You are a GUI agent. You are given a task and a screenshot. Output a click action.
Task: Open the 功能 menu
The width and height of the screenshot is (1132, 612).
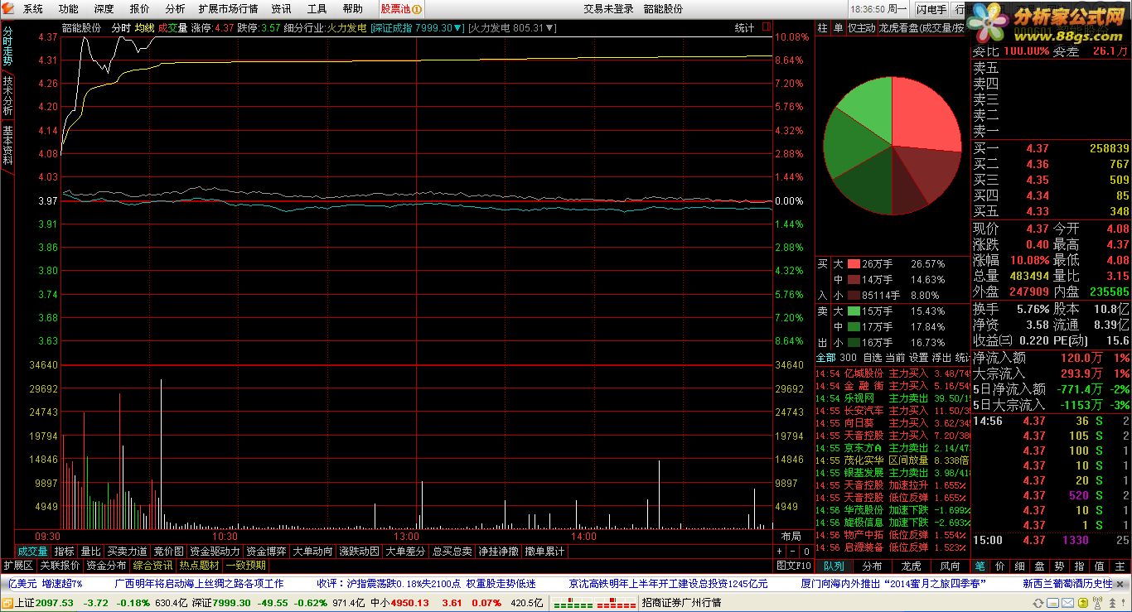(69, 9)
